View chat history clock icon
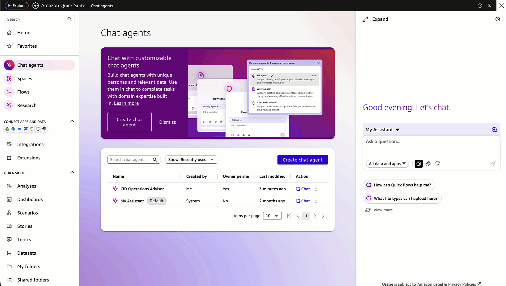506x286 pixels. click(x=498, y=19)
